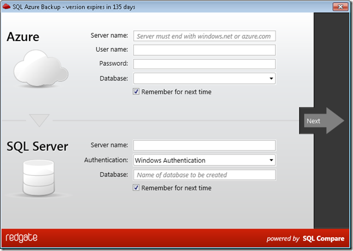Click the User name label
Image resolution: width=353 pixels, height=251 pixels.
tap(112, 49)
